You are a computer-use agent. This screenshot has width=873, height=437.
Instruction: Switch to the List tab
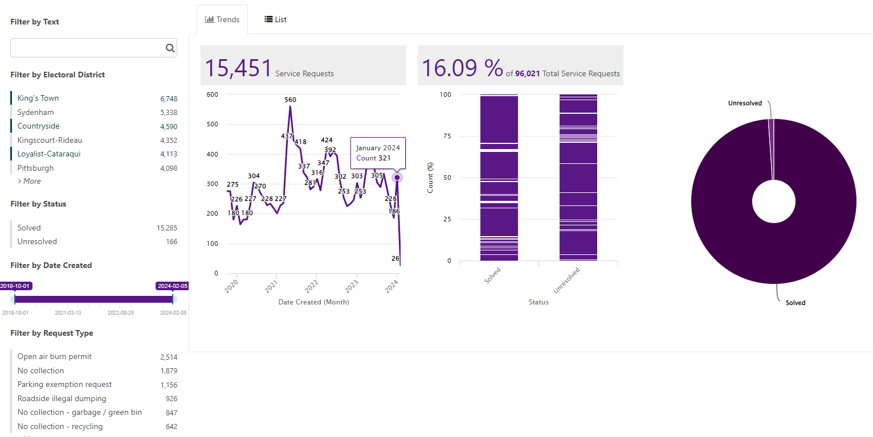(x=275, y=19)
